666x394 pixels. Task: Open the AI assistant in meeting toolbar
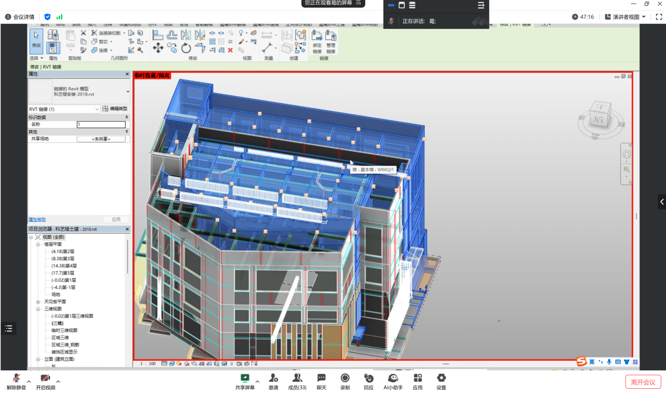[x=393, y=381]
